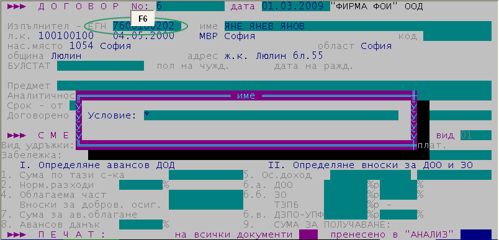
Task: Click the label дата на ражд.
Action: click(x=314, y=66)
